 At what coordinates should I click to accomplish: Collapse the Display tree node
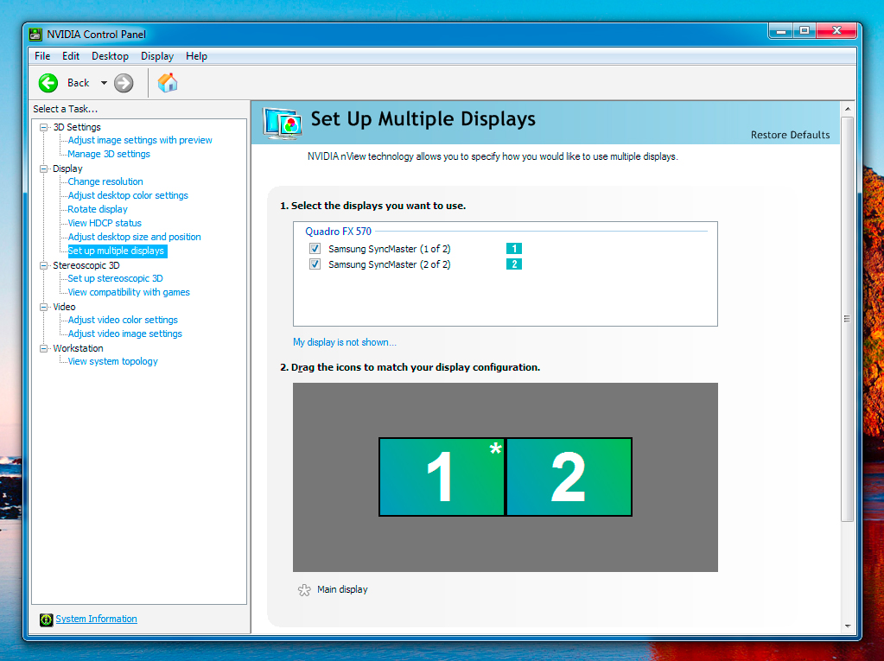tap(43, 168)
